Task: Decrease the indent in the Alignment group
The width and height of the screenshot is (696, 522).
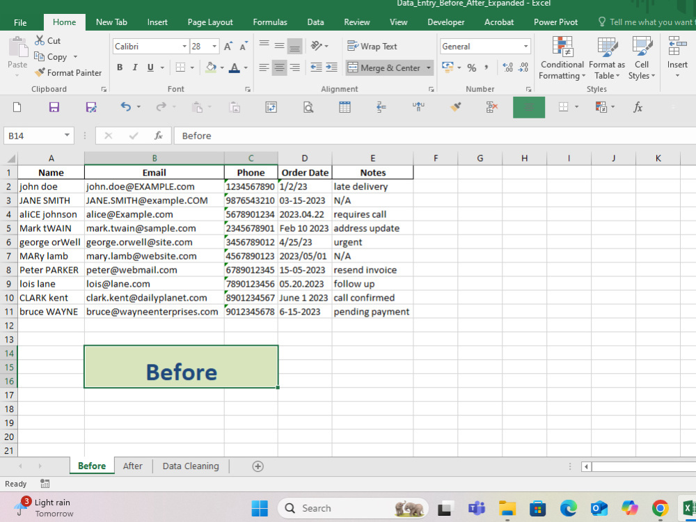Action: point(316,68)
